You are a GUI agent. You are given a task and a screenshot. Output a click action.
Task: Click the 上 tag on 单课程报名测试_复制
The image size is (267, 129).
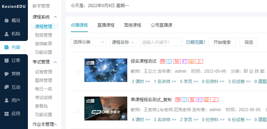[x=214, y=100]
